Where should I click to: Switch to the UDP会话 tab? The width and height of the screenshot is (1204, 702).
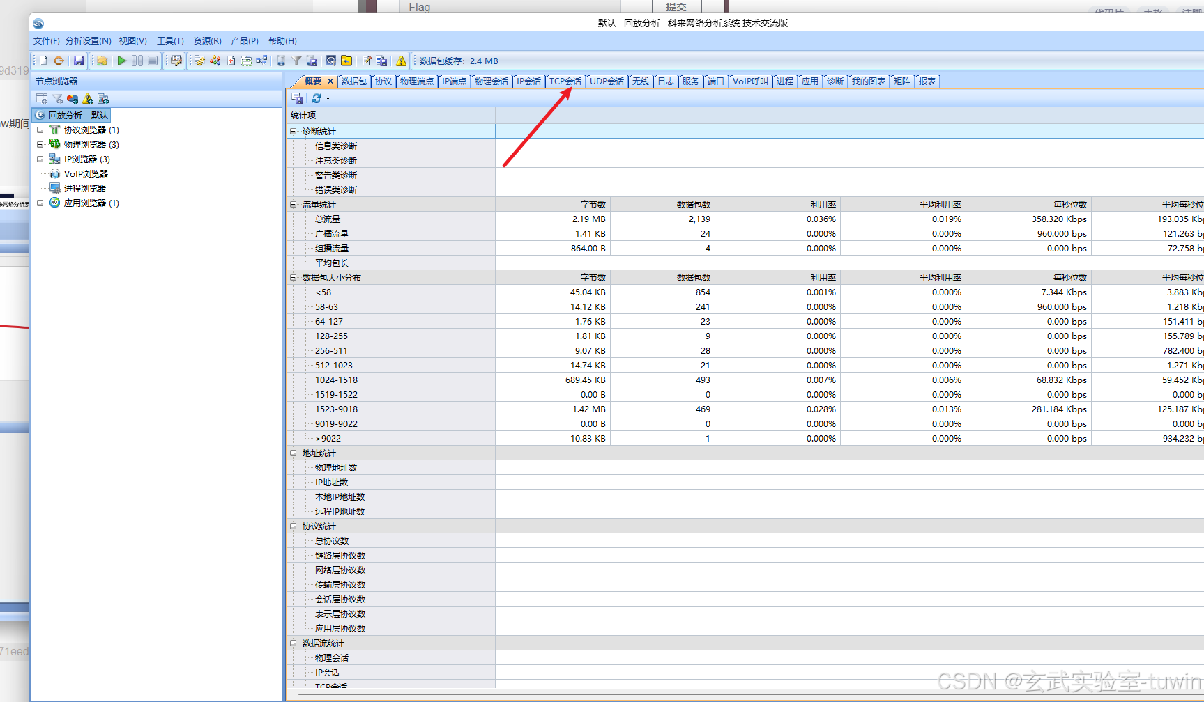[x=607, y=81]
